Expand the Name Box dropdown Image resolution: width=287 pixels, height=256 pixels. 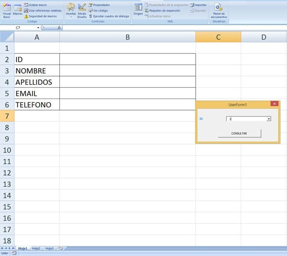pos(39,28)
